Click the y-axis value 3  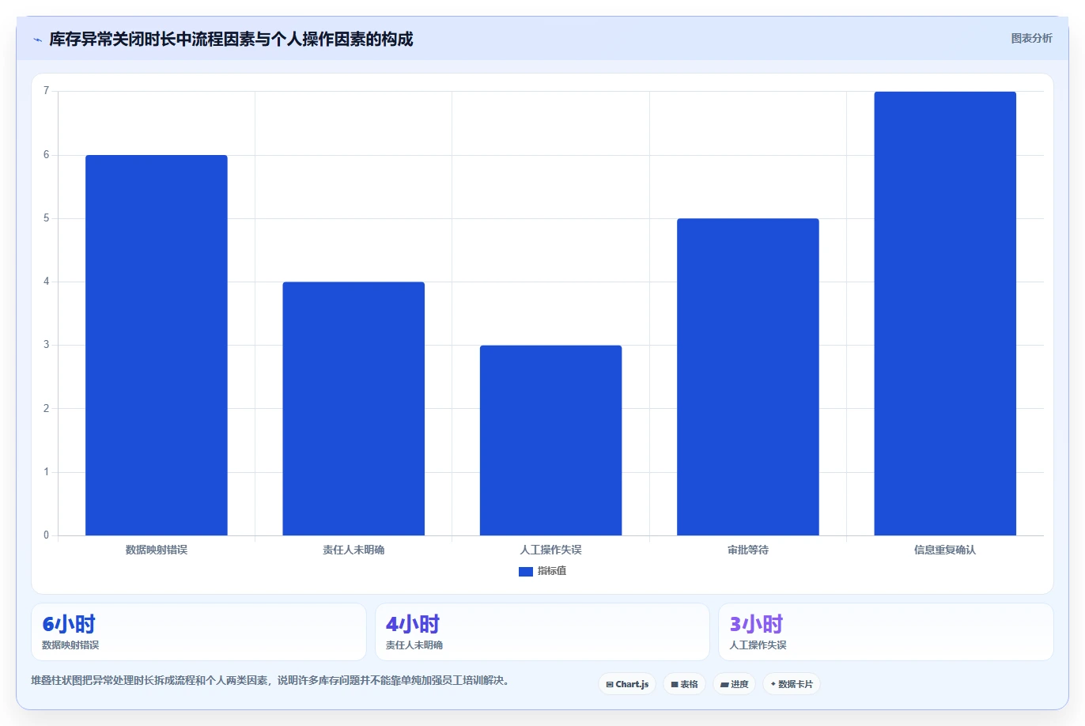[47, 345]
